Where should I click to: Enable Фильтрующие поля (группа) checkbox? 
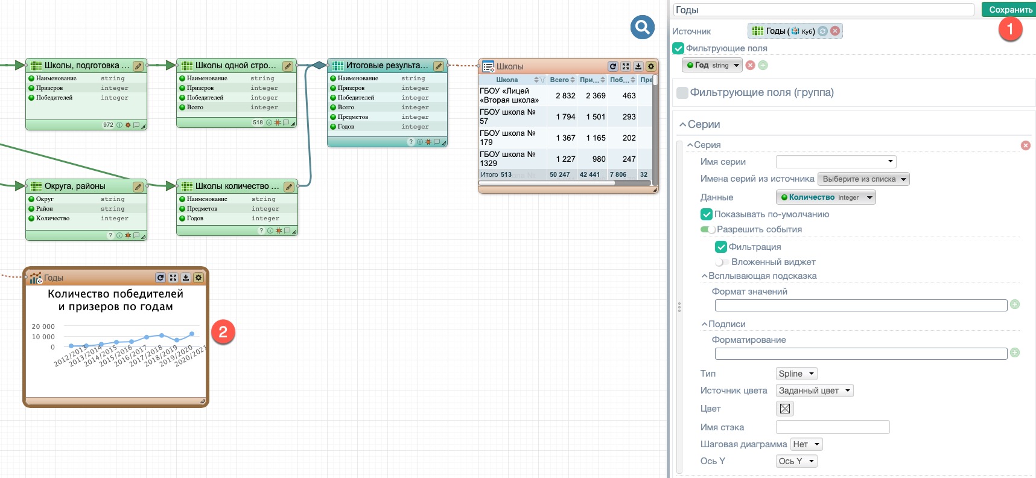pos(682,92)
